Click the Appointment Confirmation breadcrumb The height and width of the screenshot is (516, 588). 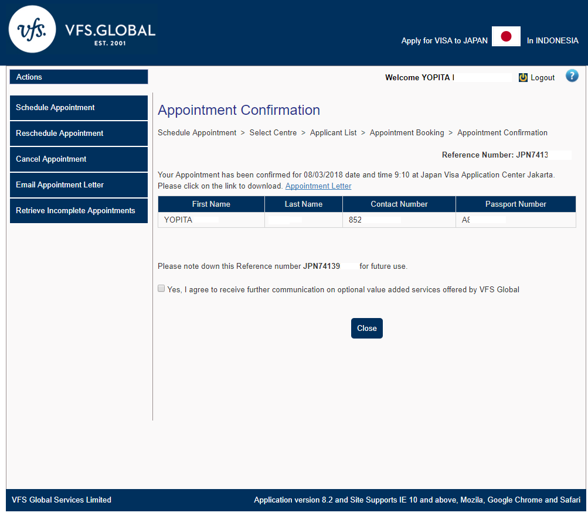pos(502,132)
